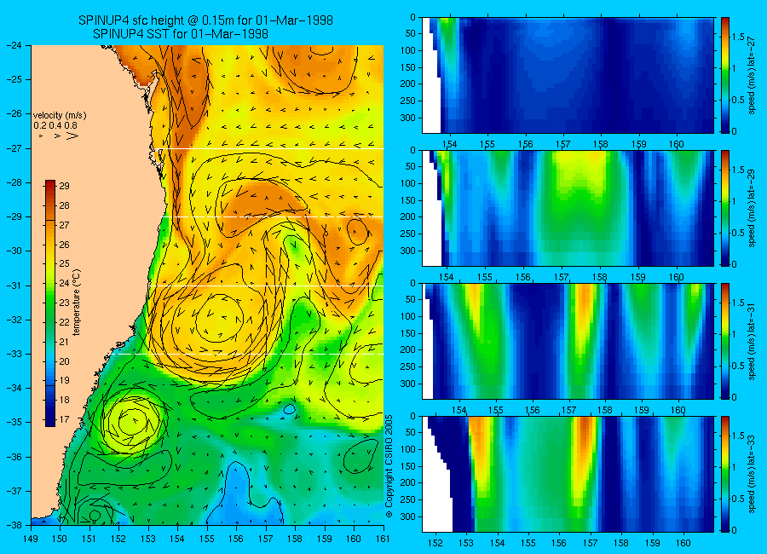Viewport: 767px width, 554px height.
Task: Click the '-31' latitude label on the map axis
Action: pos(14,286)
